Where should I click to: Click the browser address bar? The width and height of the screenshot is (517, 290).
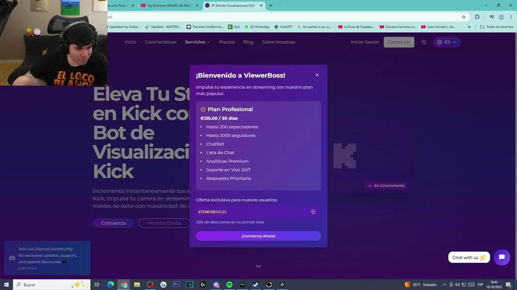(283, 17)
